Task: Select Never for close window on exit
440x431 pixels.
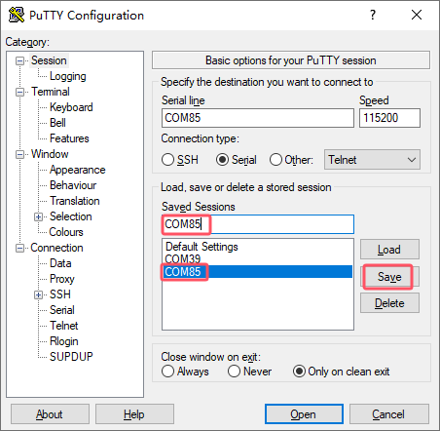Action: pyautogui.click(x=234, y=372)
